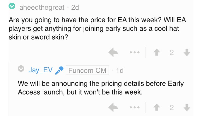This screenshot has height=116, width=202.
Task: Upvote aheedthegreat's comment
Action: click(x=157, y=52)
